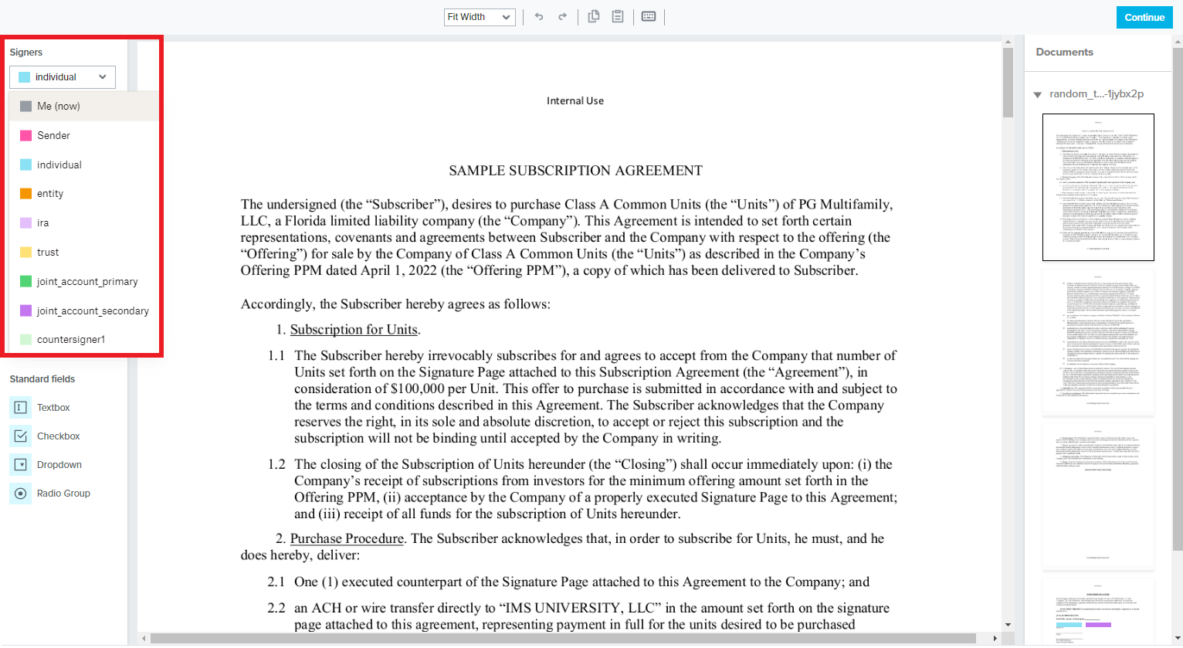The width and height of the screenshot is (1183, 648).
Task: Click the horizontal scroll left arrow
Action: click(144, 639)
